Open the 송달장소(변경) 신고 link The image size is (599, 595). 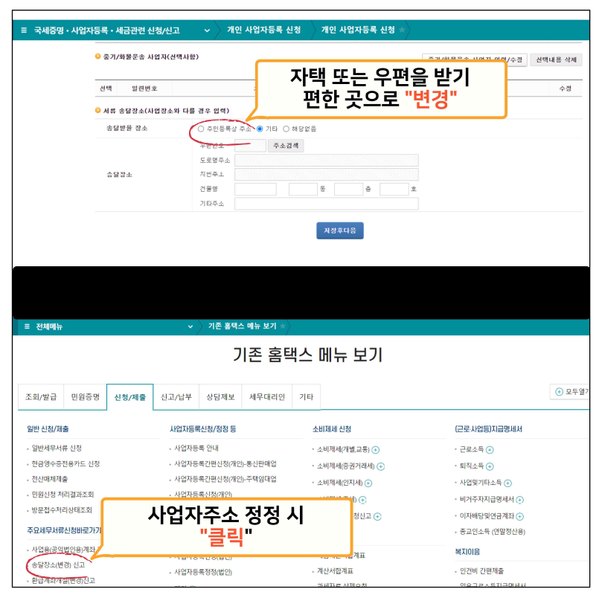coord(58,565)
